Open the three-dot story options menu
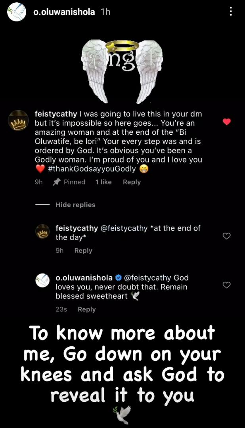 pyautogui.click(x=231, y=12)
